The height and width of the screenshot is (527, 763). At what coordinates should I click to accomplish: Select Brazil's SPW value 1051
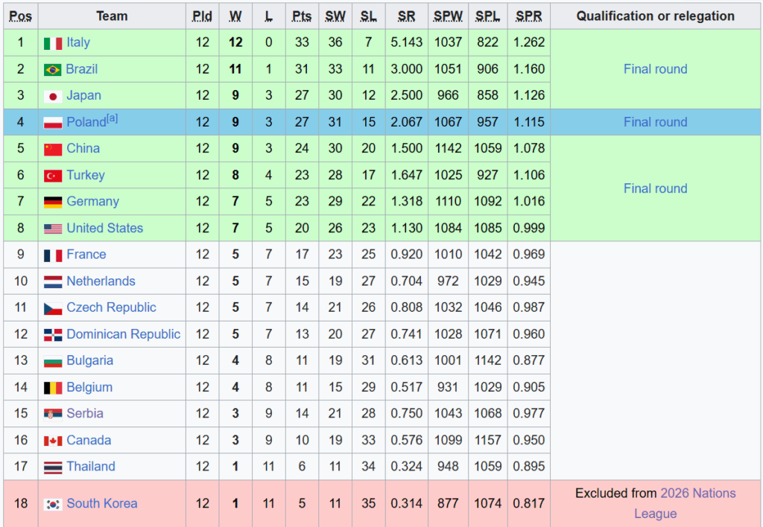click(448, 69)
